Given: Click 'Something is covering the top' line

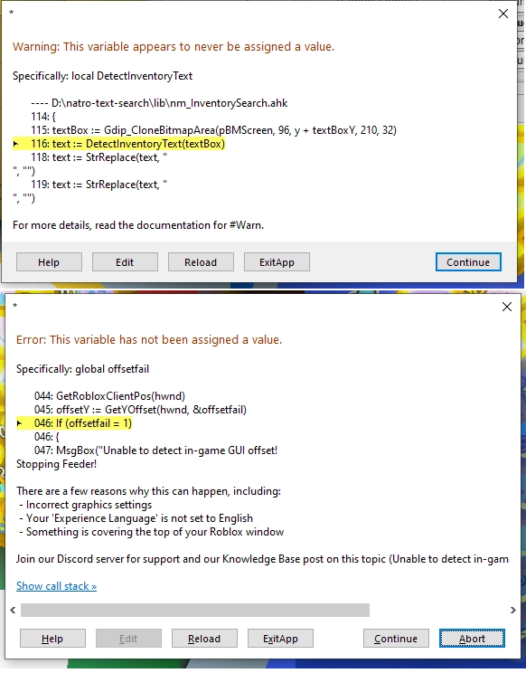Looking at the screenshot, I should point(151,532).
